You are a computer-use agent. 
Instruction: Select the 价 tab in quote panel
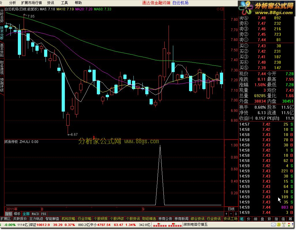(x=249, y=219)
